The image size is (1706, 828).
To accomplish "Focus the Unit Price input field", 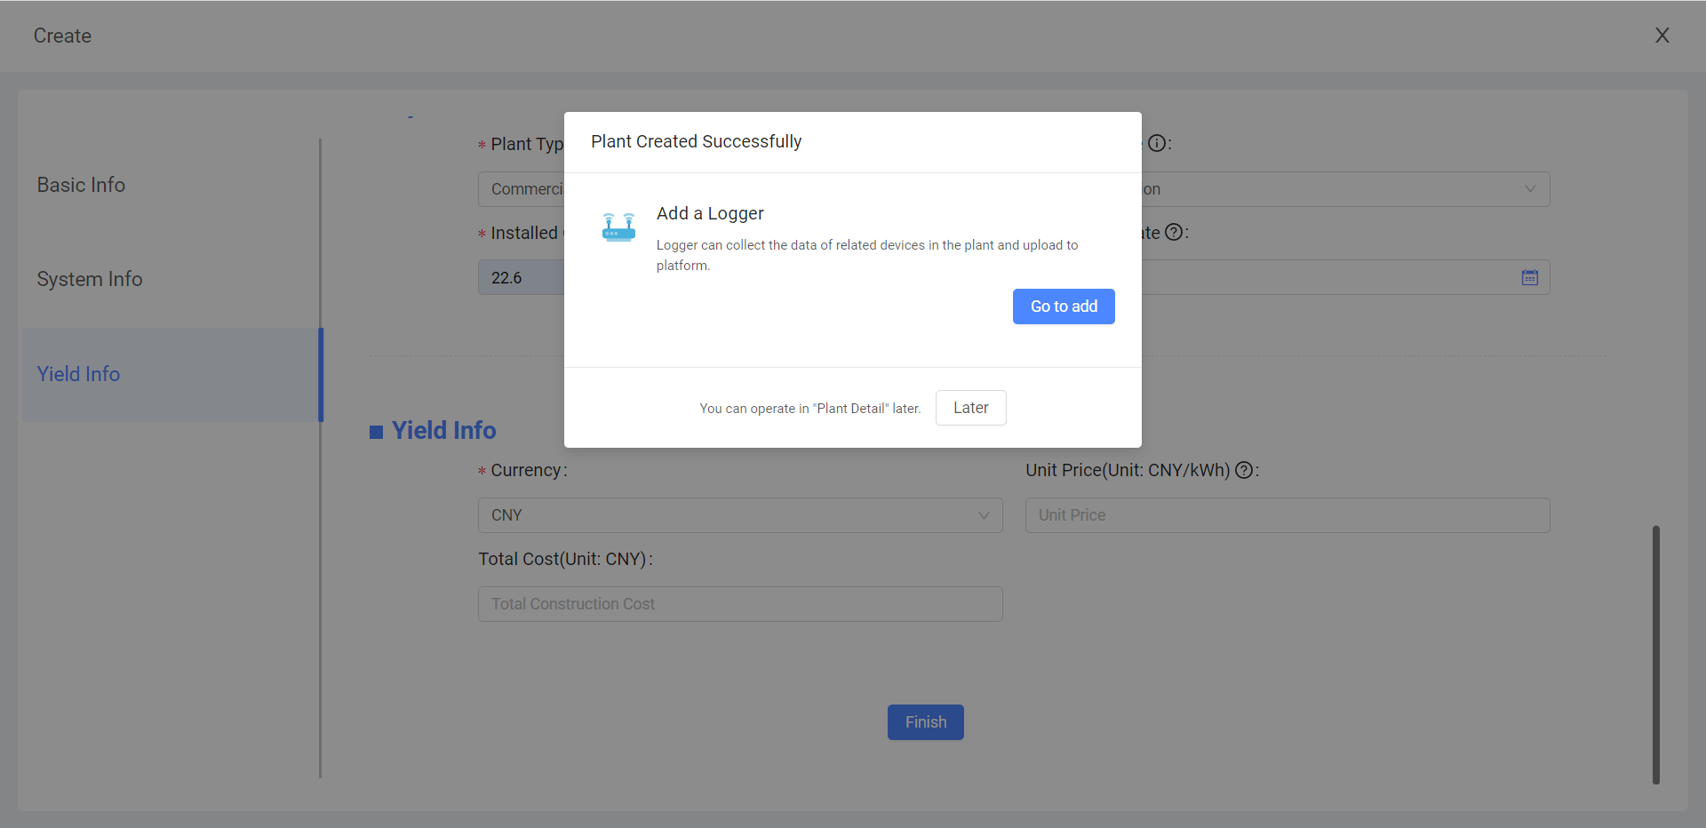I will point(1287,515).
